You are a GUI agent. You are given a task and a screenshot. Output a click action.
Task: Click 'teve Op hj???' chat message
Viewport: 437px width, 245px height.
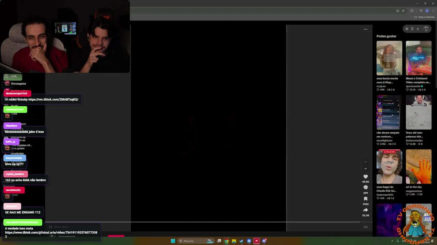point(14,164)
